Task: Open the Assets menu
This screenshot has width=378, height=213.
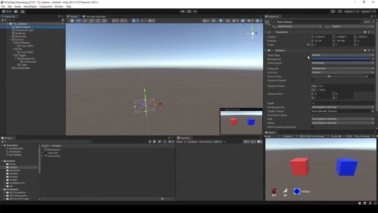Action: point(18,7)
